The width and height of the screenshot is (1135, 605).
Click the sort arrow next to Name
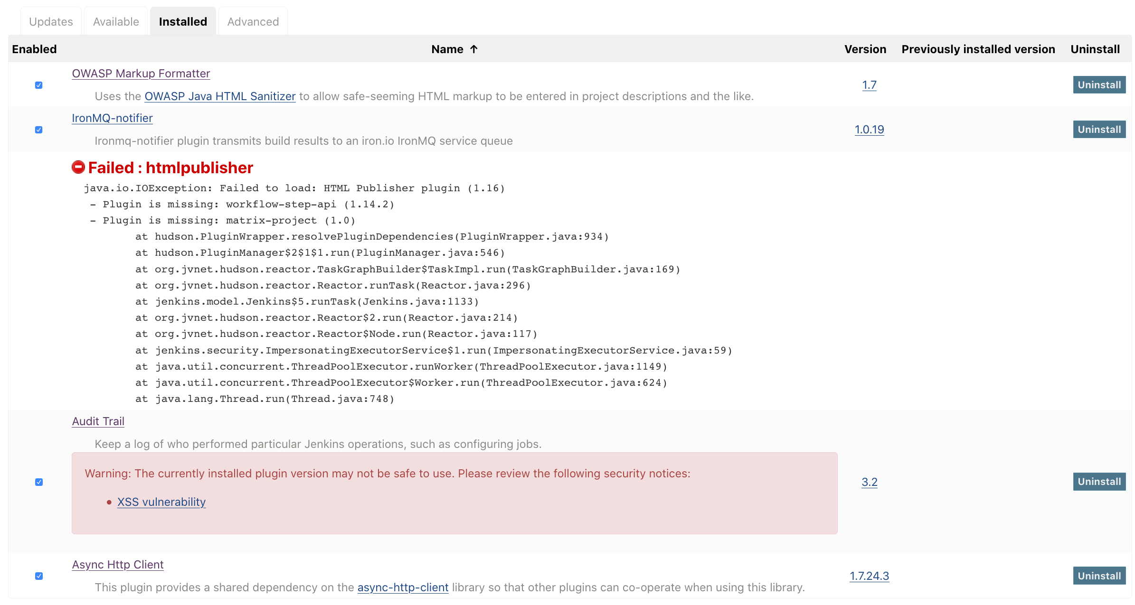[x=473, y=49]
